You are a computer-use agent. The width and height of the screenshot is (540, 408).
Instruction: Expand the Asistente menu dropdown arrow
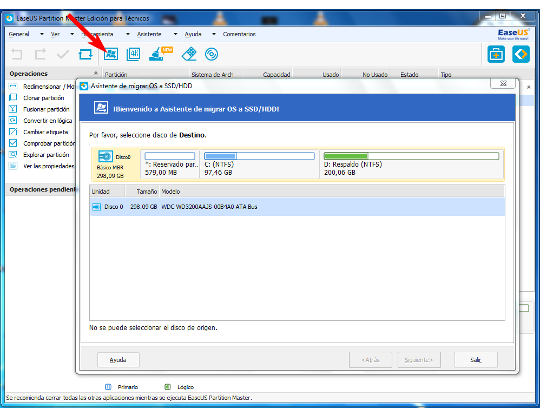click(175, 34)
